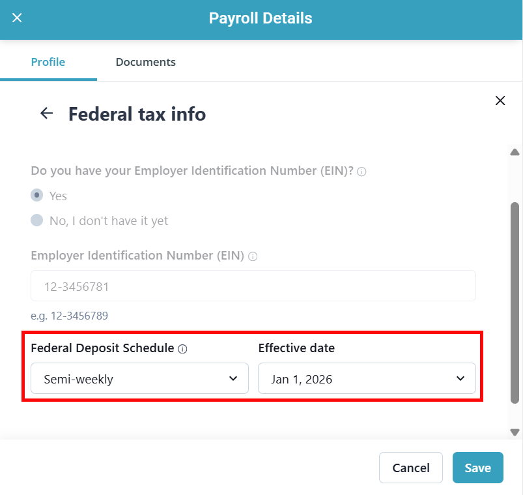The image size is (523, 495).
Task: Show info tooltip for Employer Identification Number field
Action: click(x=253, y=257)
